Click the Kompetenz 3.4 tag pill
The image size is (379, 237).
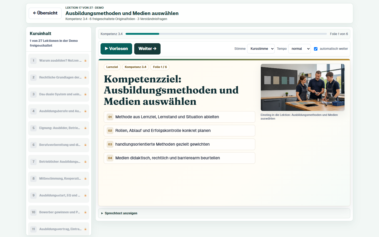coord(135,67)
